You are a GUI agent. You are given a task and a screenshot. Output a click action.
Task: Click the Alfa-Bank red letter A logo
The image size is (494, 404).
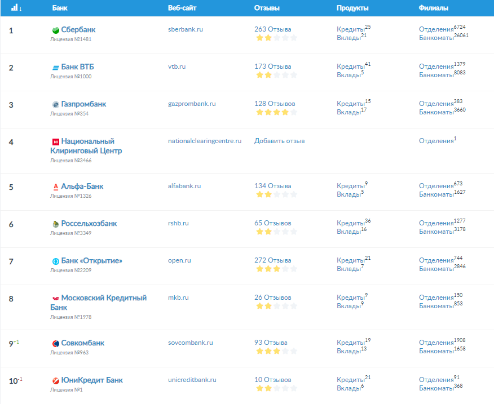pyautogui.click(x=56, y=187)
